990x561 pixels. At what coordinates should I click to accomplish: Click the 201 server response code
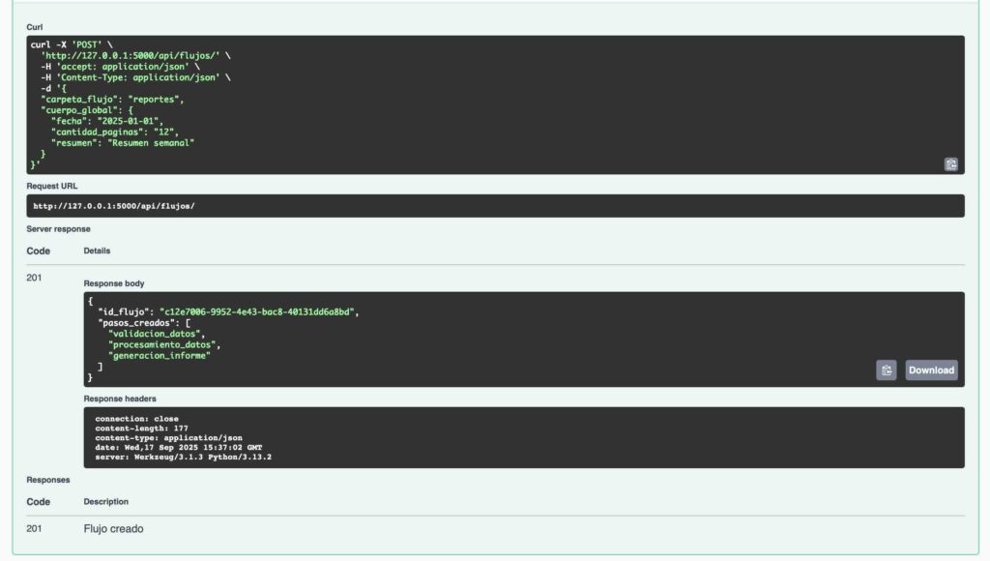click(34, 279)
